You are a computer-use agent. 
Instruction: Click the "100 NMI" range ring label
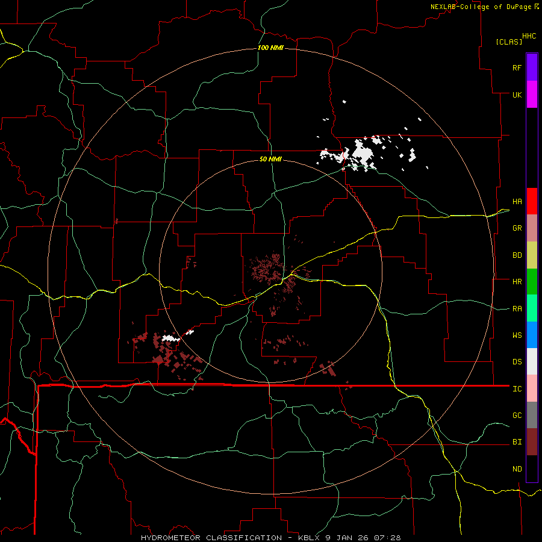[270, 48]
